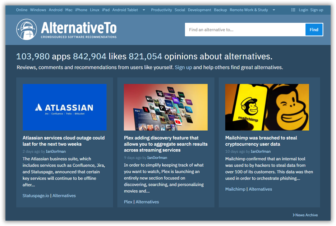Open the Plex streaming apps thumbnail
Screen dimensions: 336x226
coord(166,107)
